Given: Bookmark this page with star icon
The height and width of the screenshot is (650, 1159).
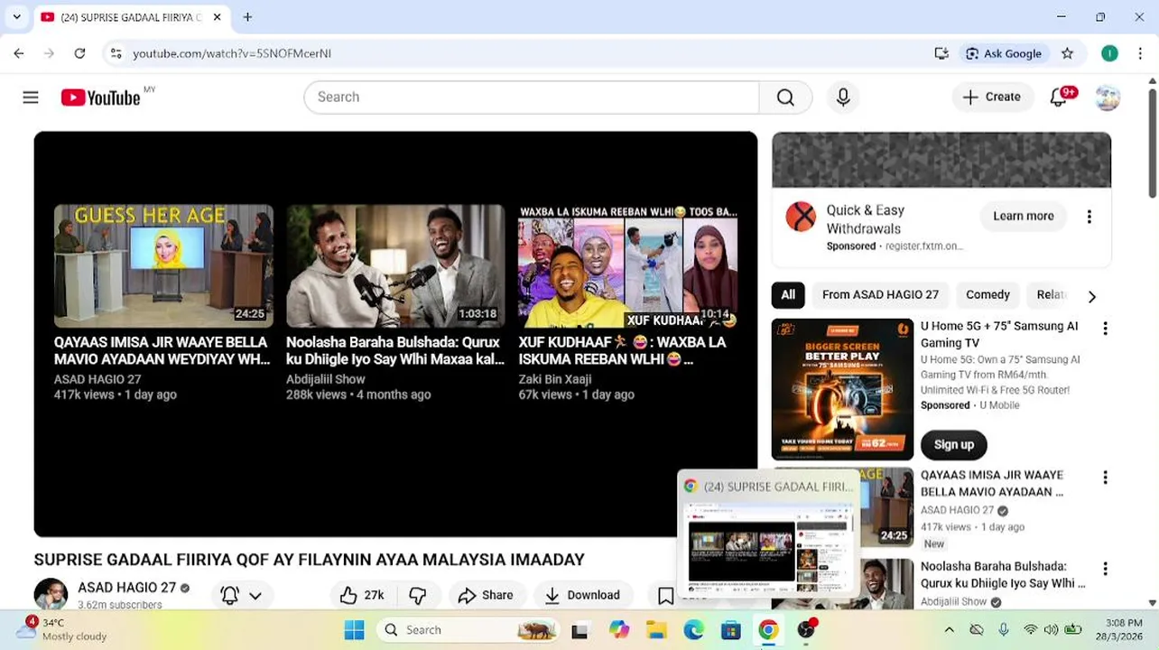Looking at the screenshot, I should [x=1068, y=53].
